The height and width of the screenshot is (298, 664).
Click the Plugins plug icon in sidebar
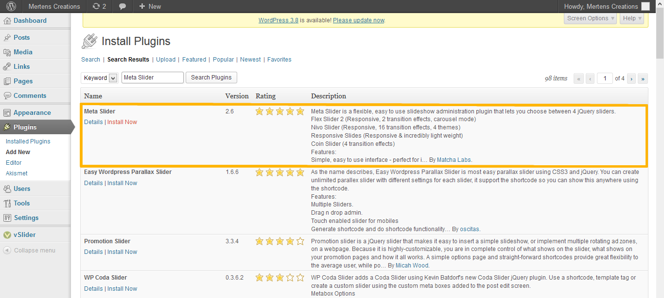[7, 127]
